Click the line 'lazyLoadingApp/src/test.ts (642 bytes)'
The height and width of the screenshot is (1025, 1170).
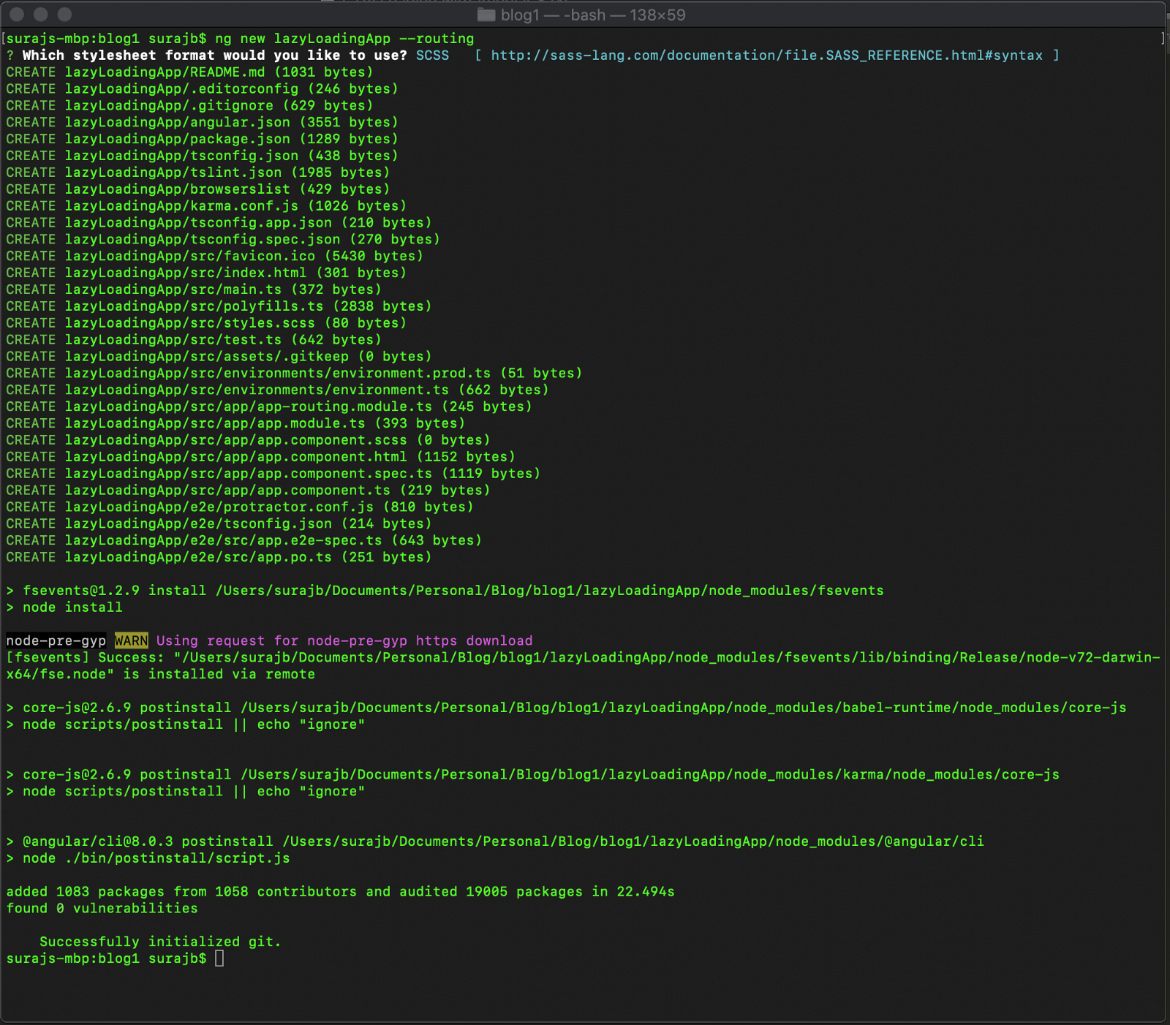(x=223, y=341)
